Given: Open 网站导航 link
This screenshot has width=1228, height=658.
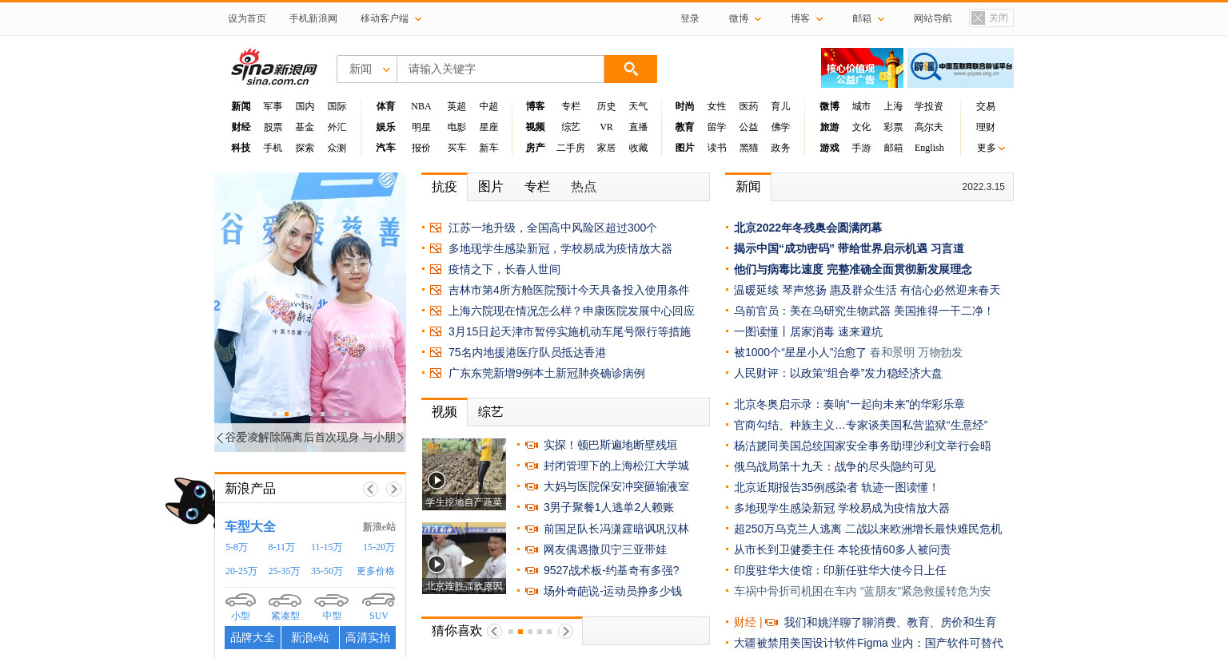Looking at the screenshot, I should (x=933, y=18).
